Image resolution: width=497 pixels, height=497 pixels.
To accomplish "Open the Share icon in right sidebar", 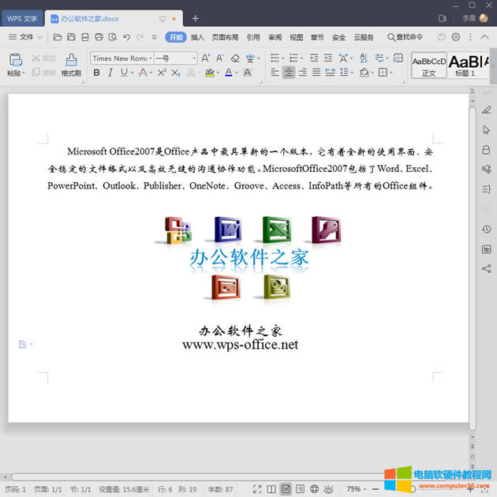I will [486, 269].
